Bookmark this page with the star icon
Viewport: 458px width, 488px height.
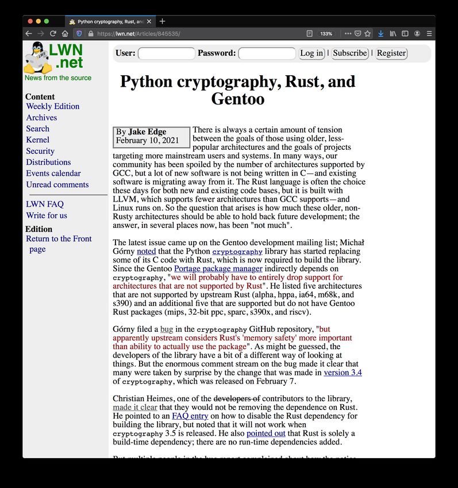tap(368, 34)
